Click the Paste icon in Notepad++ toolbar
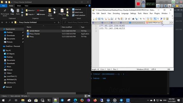 (x=122, y=19)
